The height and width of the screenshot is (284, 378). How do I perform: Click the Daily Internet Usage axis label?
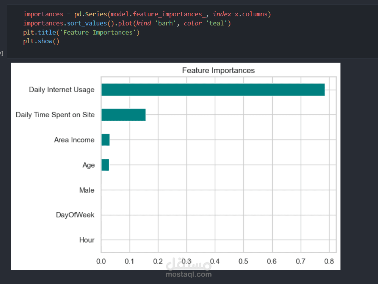pos(62,90)
